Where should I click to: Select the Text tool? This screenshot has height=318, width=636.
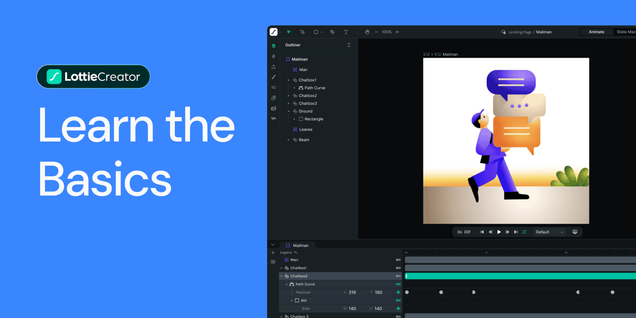pos(346,31)
